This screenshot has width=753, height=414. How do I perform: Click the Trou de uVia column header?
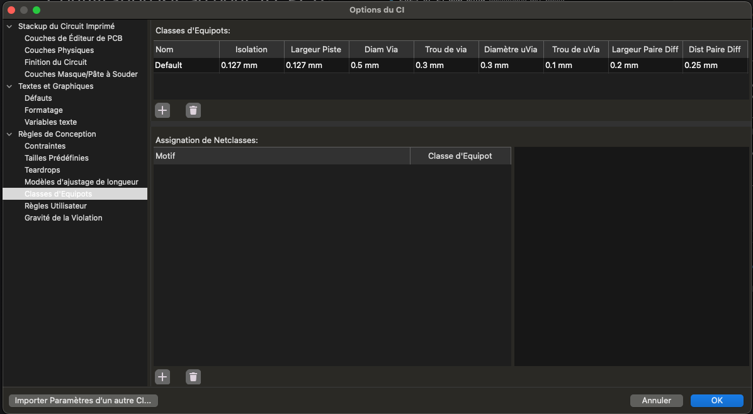[576, 50]
